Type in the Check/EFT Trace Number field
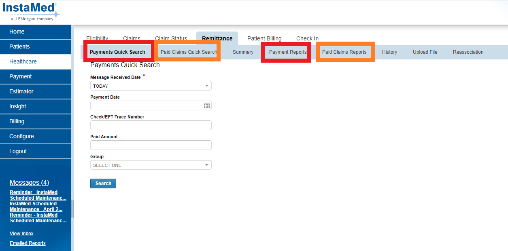This screenshot has width=508, height=251. (151, 125)
